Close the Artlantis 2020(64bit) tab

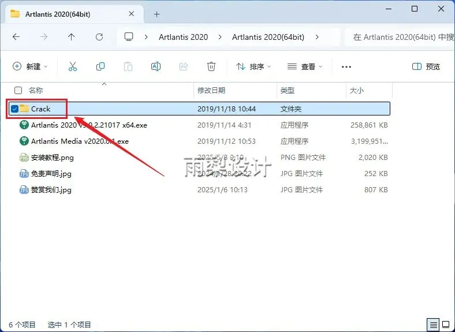[132, 14]
